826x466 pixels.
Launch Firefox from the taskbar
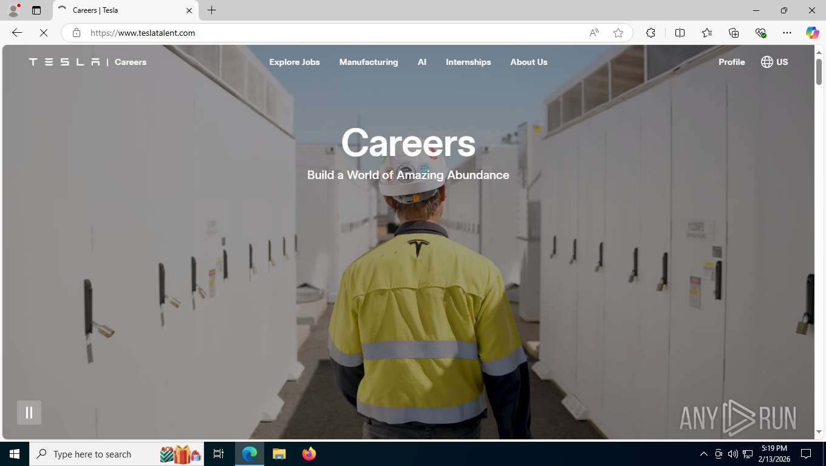click(309, 454)
